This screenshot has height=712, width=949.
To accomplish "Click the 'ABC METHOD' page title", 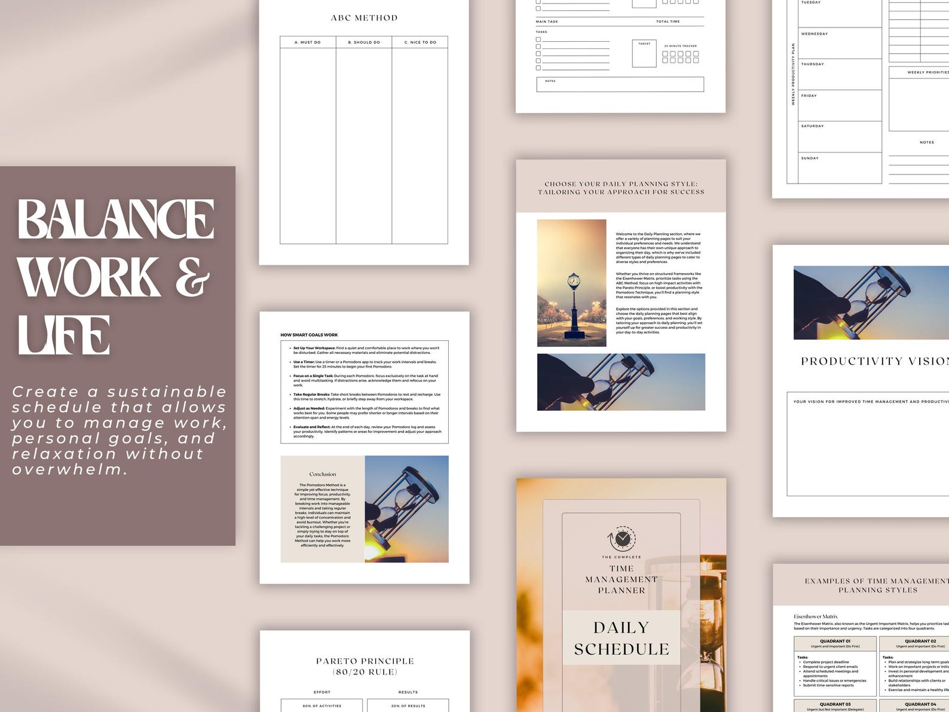I will (x=364, y=18).
